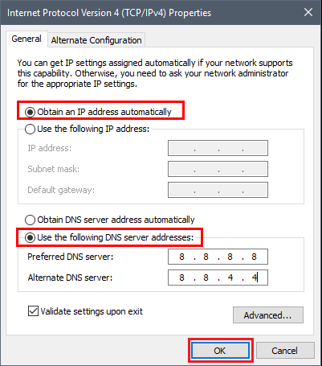Switch to the Alternate Configuration tab
This screenshot has width=322, height=366.
96,40
